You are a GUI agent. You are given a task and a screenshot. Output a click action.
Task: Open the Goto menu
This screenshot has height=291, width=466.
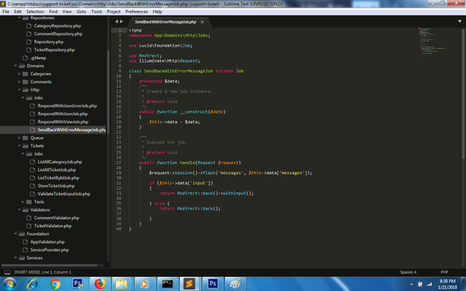tap(82, 12)
